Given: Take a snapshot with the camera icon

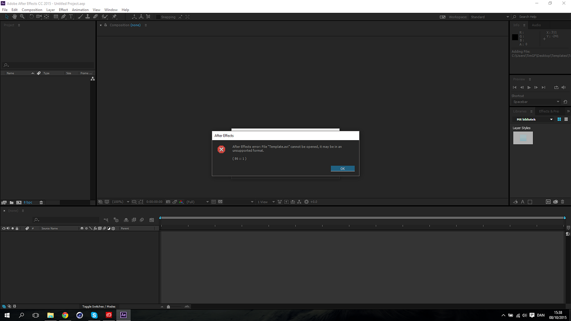Looking at the screenshot, I should (x=168, y=202).
